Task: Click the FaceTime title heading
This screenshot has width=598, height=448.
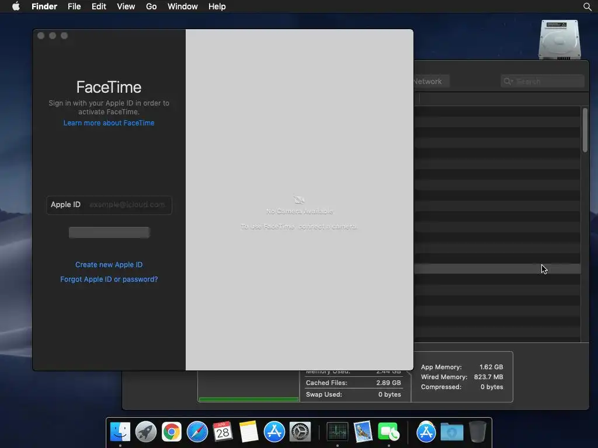Action: [109, 87]
